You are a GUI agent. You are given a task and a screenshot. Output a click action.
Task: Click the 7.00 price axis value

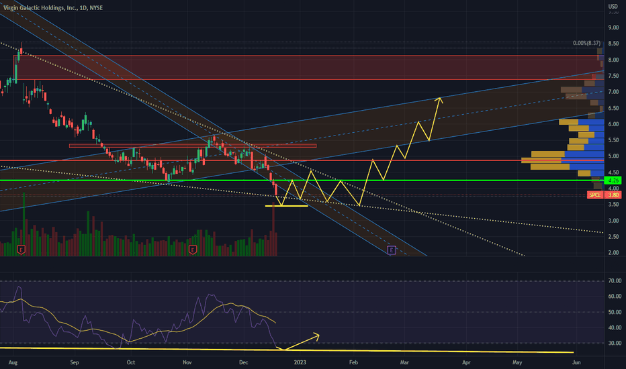[x=613, y=92]
